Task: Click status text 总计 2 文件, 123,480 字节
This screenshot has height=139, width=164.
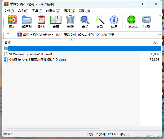Action: point(108,134)
